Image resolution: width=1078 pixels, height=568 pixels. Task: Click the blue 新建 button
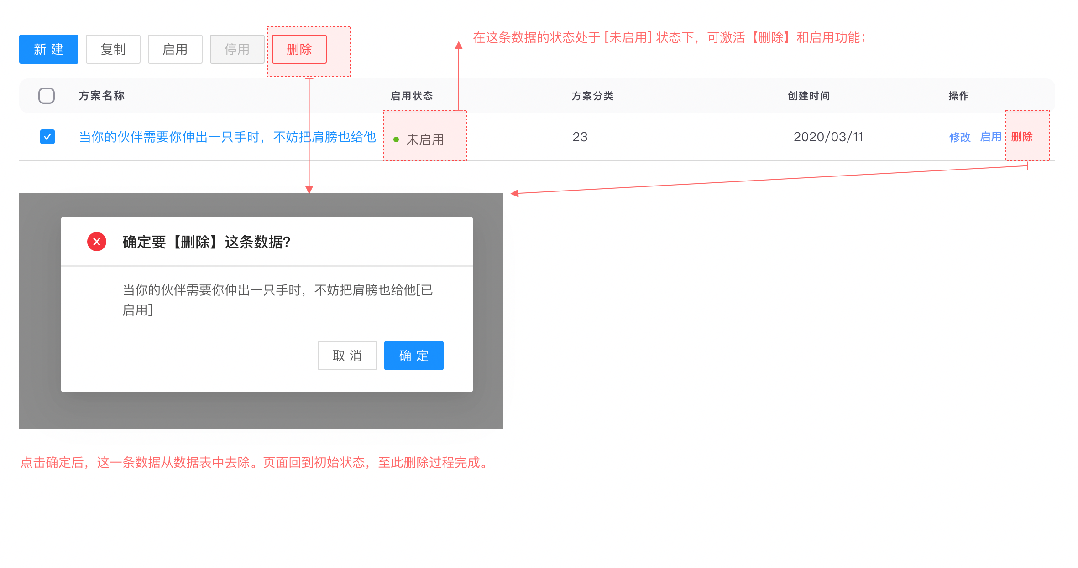48,49
